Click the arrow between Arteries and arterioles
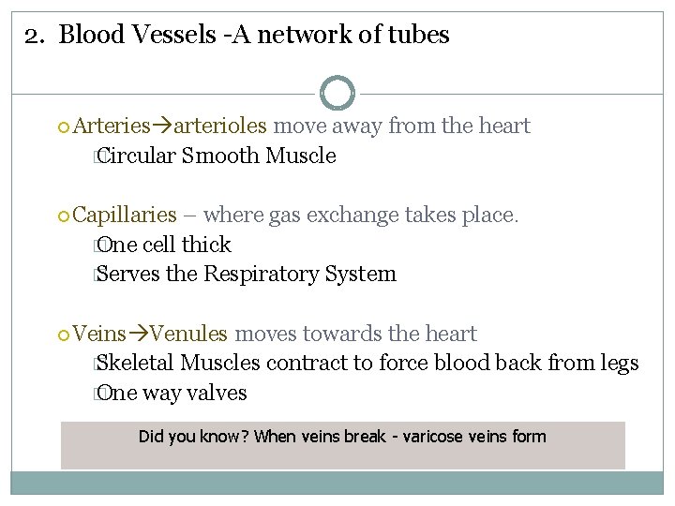 click(162, 126)
